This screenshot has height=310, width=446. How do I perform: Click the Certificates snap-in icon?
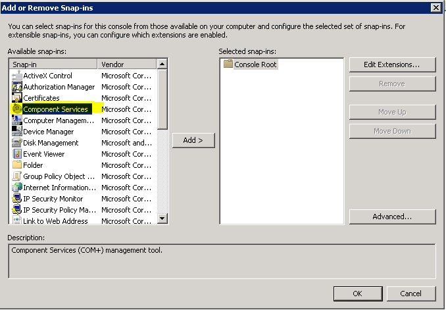tap(17, 98)
